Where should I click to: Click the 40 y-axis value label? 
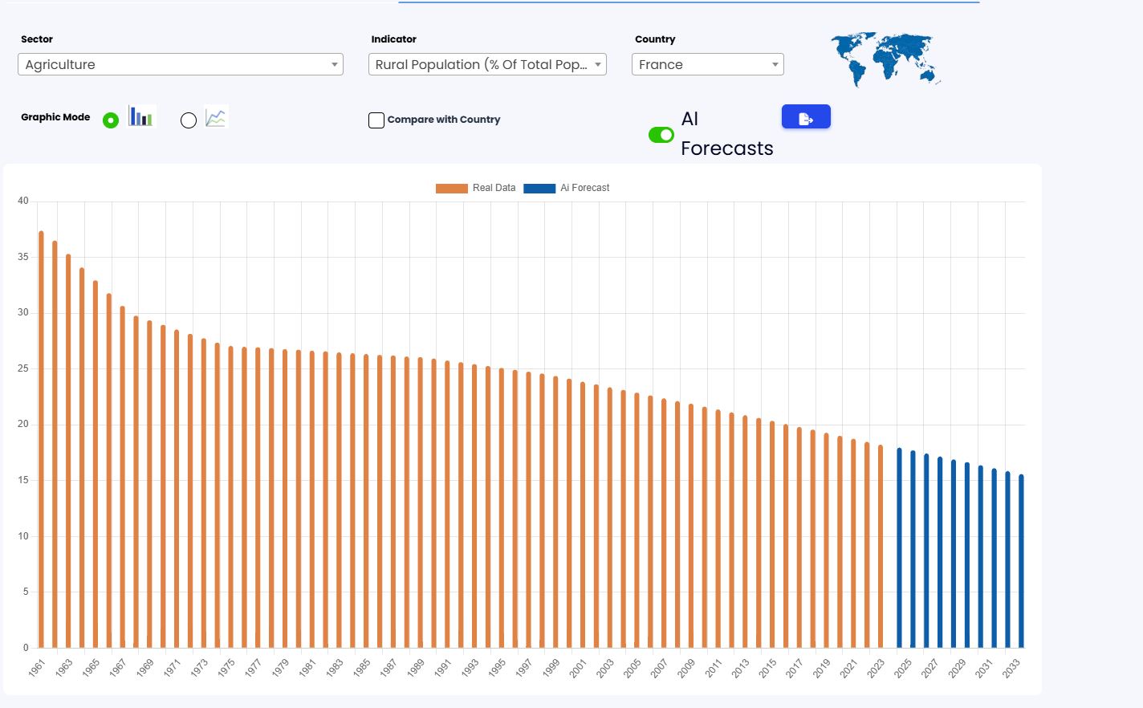[x=23, y=201]
